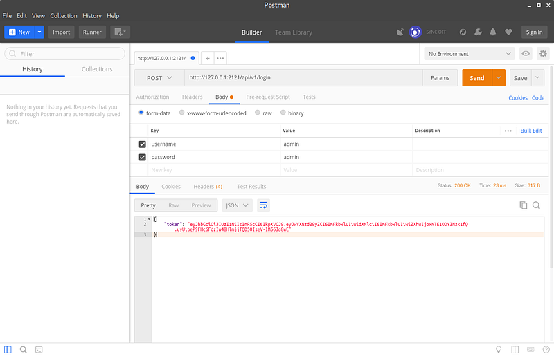Click the lightbulb icon at bottom

499,349
